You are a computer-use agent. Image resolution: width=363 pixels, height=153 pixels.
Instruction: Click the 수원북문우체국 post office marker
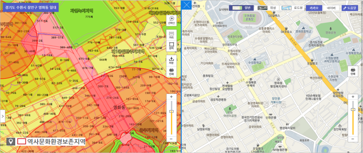(x=251, y=79)
